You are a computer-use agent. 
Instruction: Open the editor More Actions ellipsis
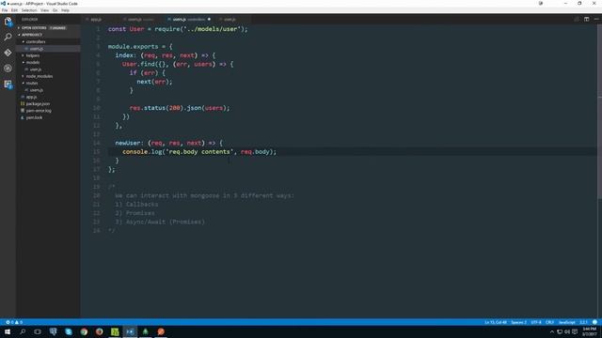595,19
